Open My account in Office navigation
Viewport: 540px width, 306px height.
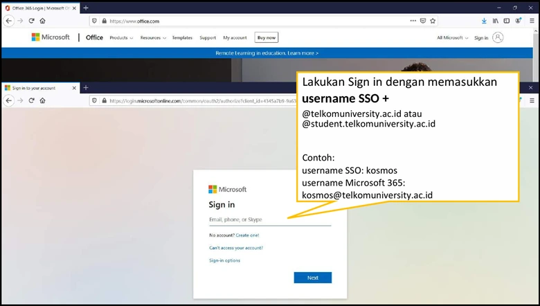pyautogui.click(x=235, y=38)
